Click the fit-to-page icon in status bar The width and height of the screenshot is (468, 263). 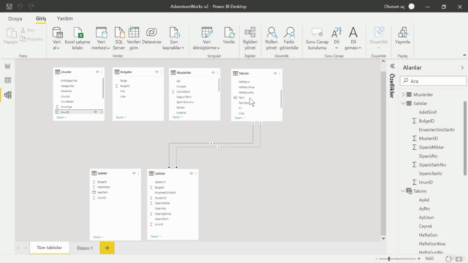coord(458,259)
